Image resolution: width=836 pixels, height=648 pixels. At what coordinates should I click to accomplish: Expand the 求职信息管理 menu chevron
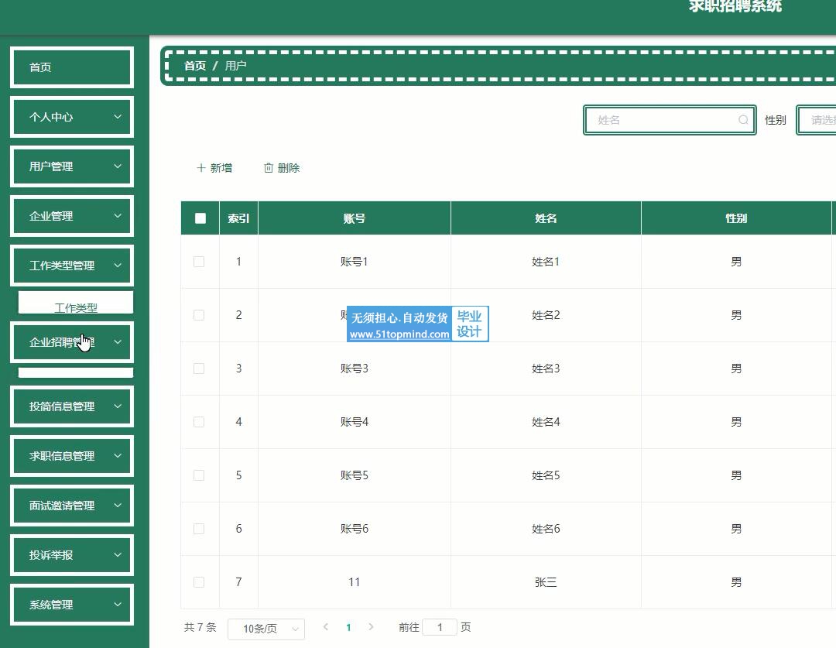[118, 455]
